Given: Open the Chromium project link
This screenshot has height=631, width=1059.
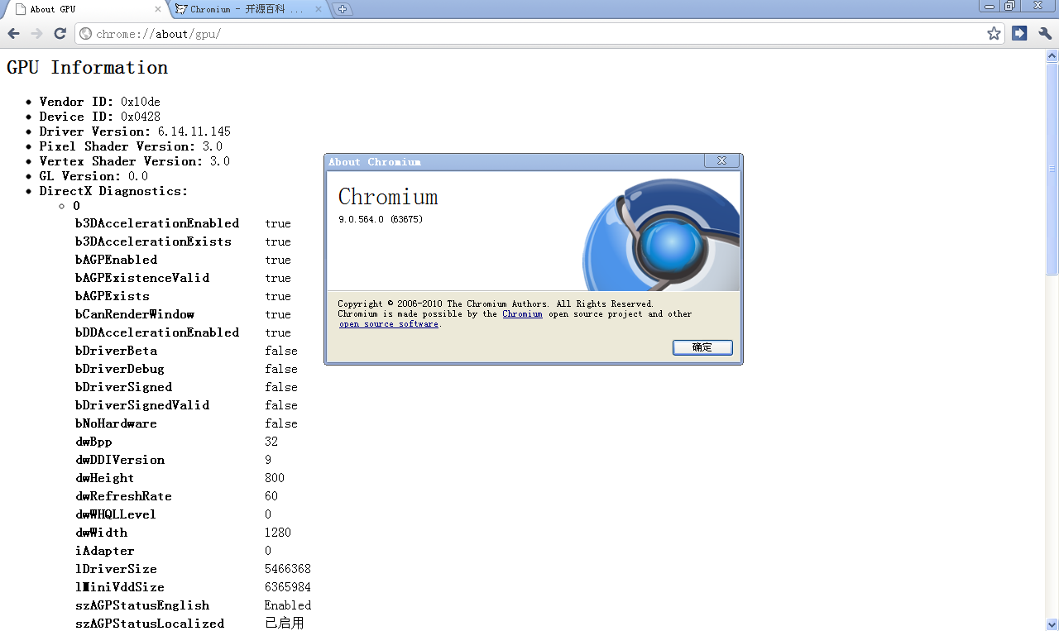Looking at the screenshot, I should point(522,314).
